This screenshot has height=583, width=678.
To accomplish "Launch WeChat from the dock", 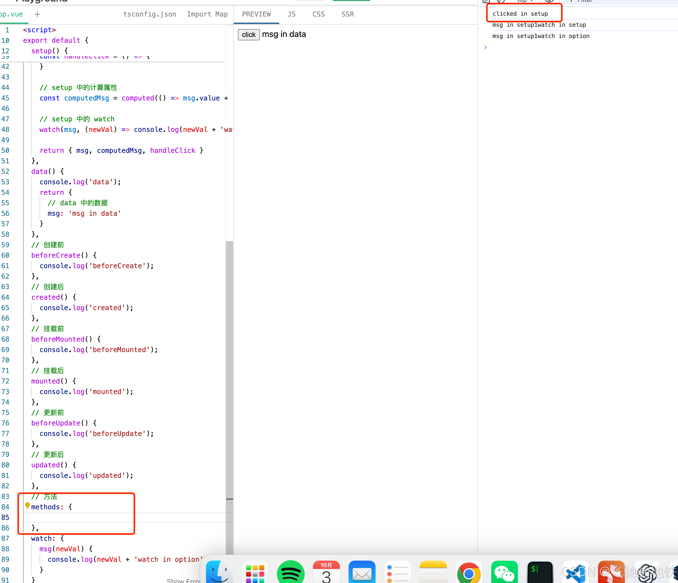I will (x=504, y=573).
